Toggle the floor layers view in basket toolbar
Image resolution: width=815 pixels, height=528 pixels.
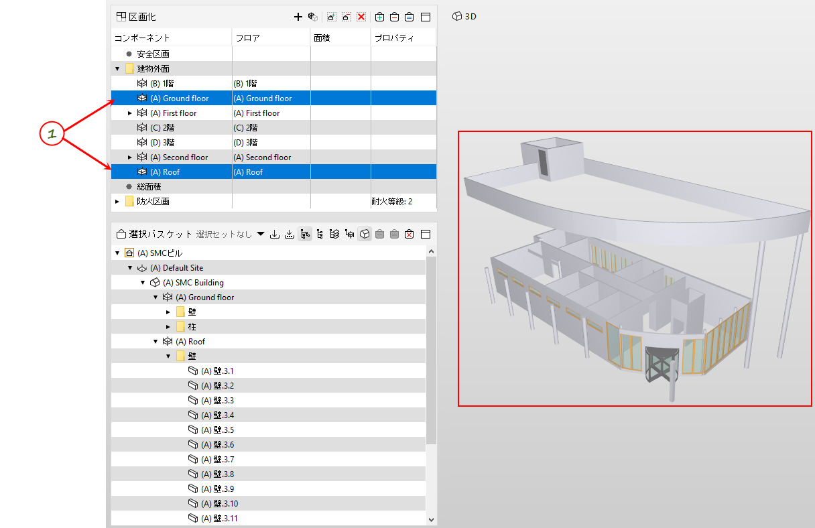[x=334, y=234]
